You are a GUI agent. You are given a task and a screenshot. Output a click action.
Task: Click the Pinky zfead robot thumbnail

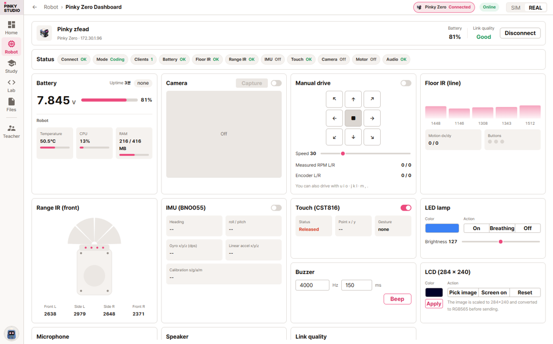[44, 33]
